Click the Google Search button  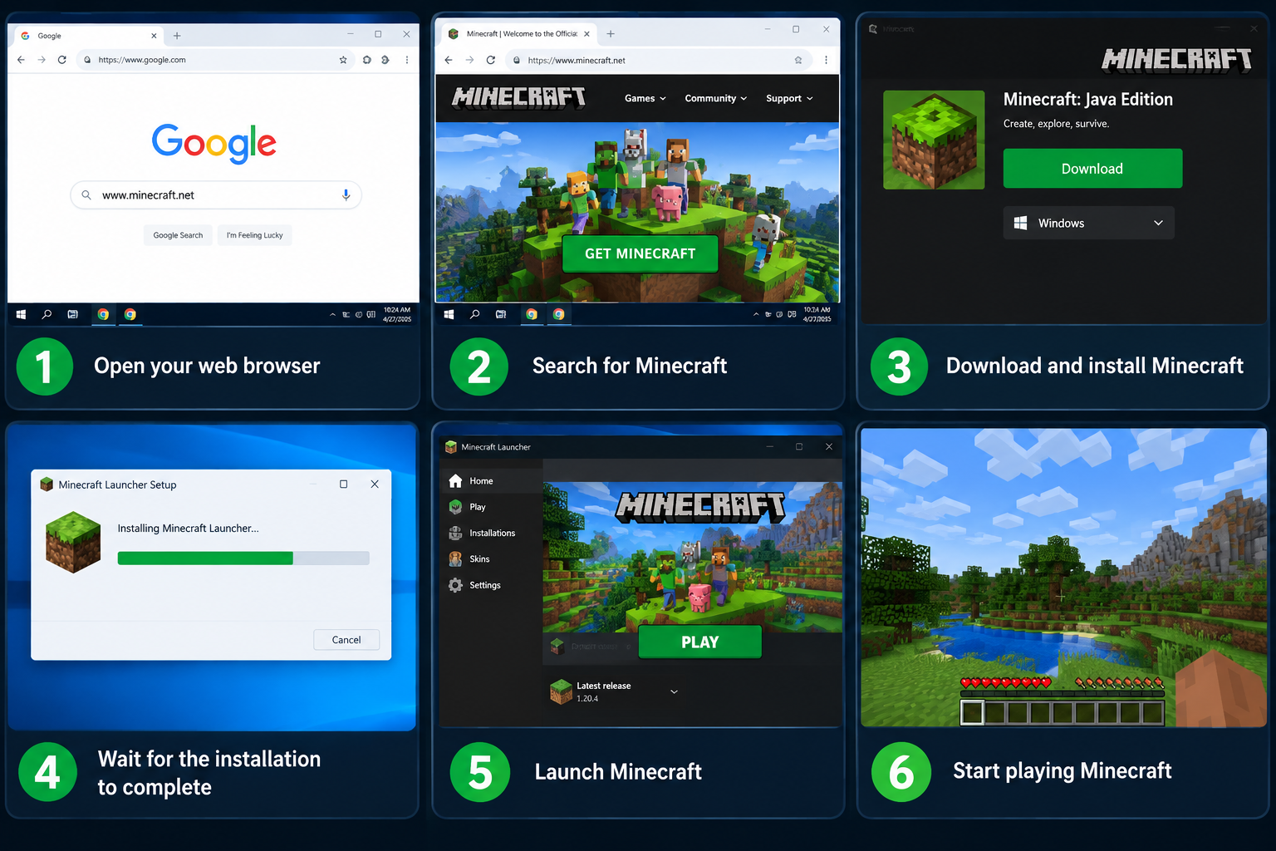click(x=178, y=235)
